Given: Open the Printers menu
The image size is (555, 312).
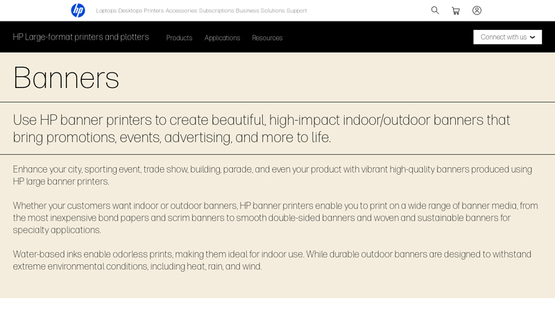Looking at the screenshot, I should point(153,10).
